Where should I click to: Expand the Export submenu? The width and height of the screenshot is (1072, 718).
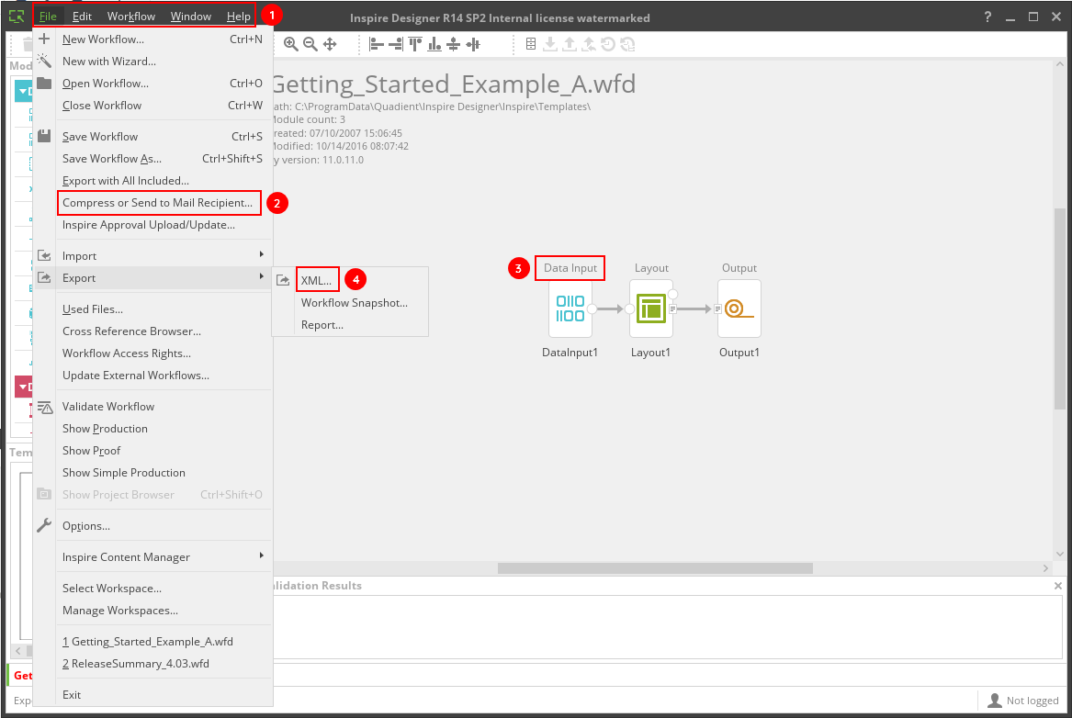(x=153, y=278)
